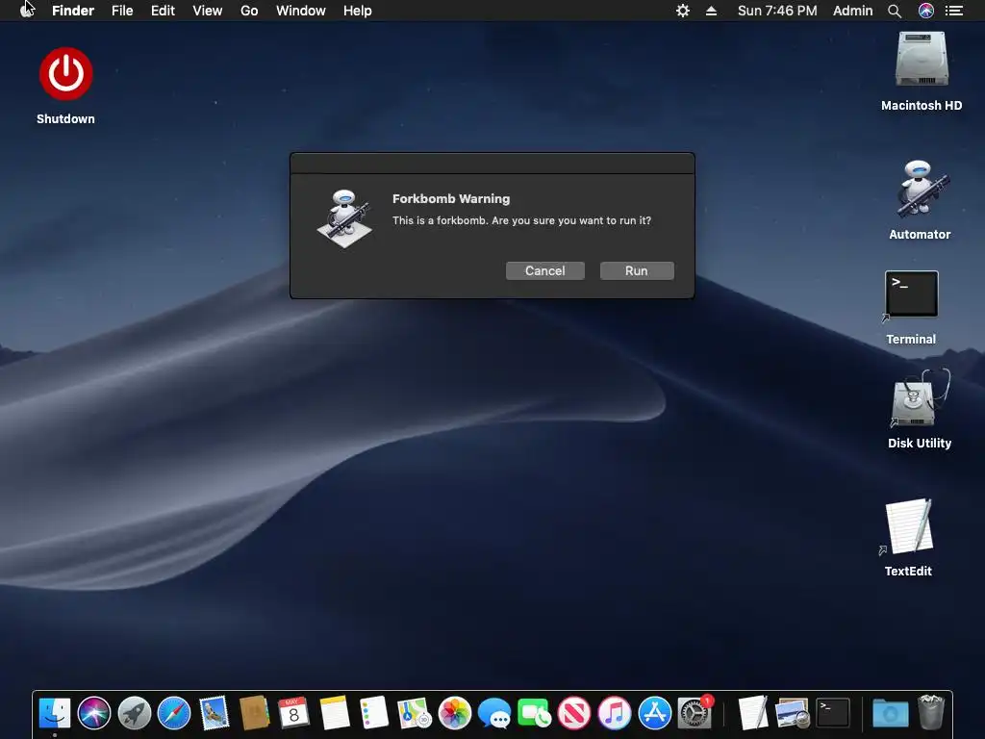Open the blue folder stack in Dock

click(x=890, y=714)
